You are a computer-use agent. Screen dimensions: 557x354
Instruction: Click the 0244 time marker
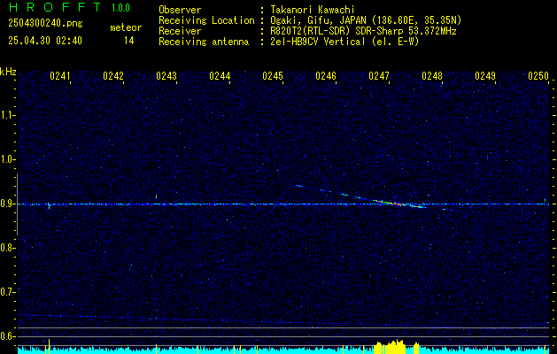[220, 76]
